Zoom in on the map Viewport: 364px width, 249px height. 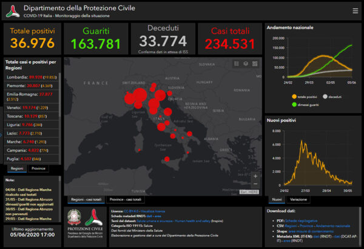tap(255, 177)
